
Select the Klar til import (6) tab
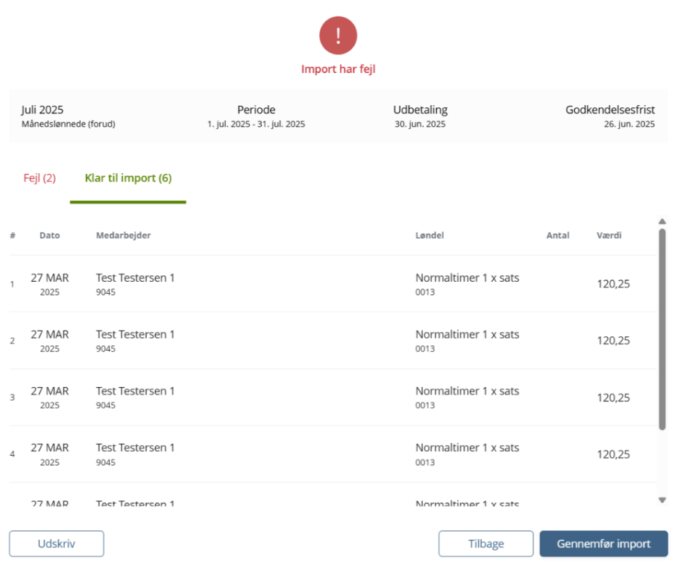pos(128,179)
